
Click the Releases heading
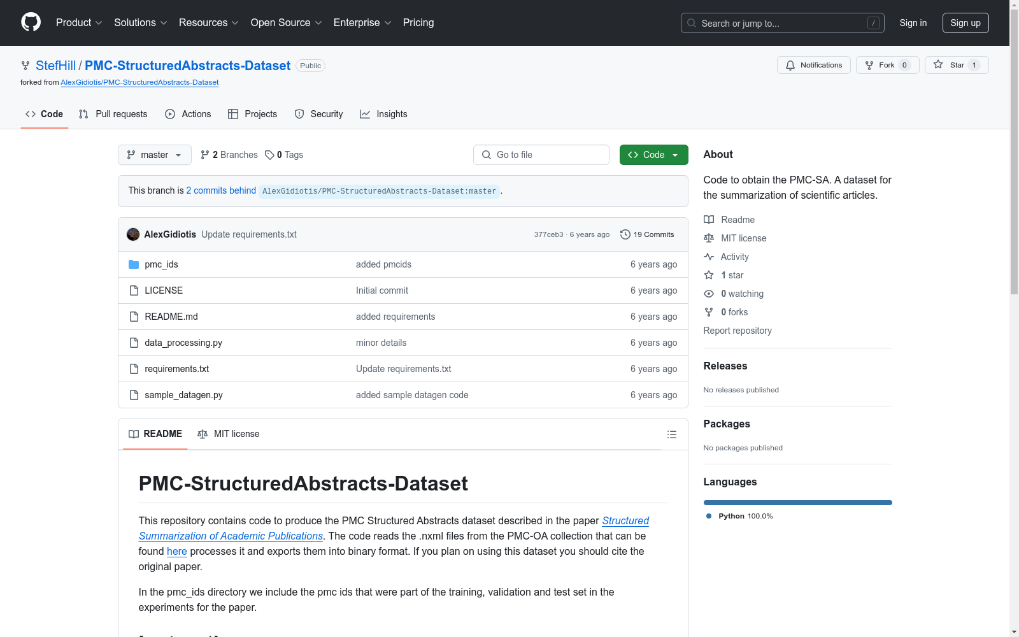(x=725, y=366)
